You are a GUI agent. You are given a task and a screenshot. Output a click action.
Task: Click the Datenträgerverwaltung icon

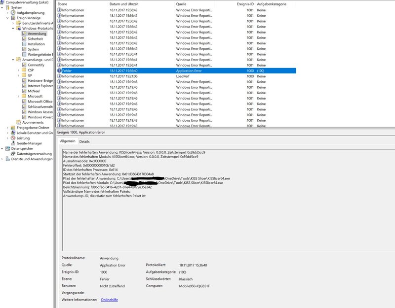(x=13, y=154)
